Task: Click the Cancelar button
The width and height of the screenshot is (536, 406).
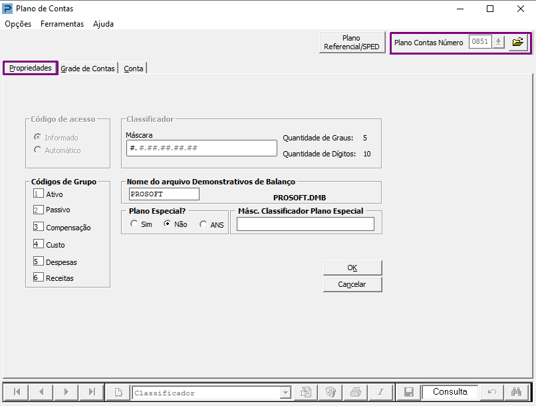Action: 352,284
